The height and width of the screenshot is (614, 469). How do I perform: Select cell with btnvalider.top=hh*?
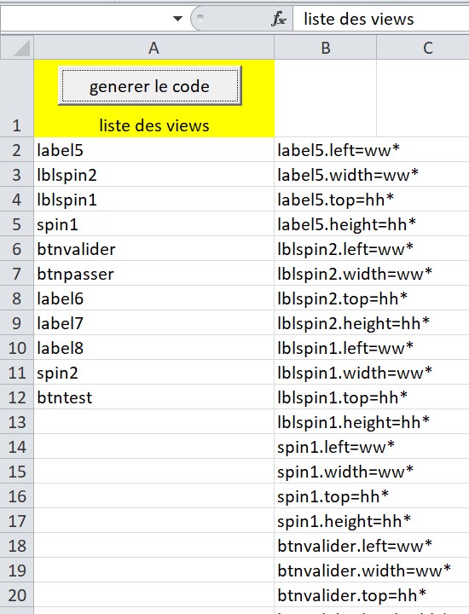click(x=372, y=595)
